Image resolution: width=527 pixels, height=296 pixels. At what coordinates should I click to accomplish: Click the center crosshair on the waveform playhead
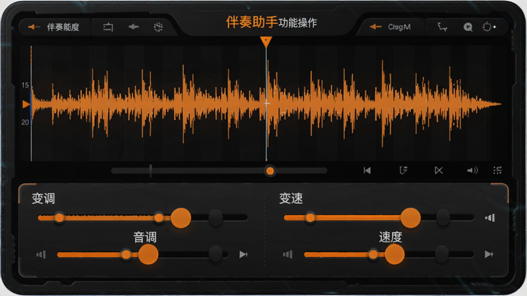[x=267, y=104]
